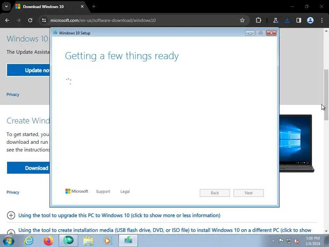Open Action Center flag icon
329x247 pixels.
[x=281, y=241]
